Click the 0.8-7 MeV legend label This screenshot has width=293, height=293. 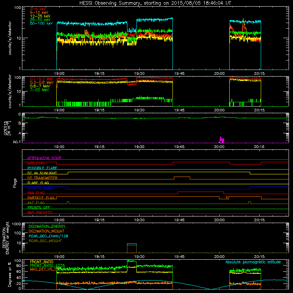point(40,86)
